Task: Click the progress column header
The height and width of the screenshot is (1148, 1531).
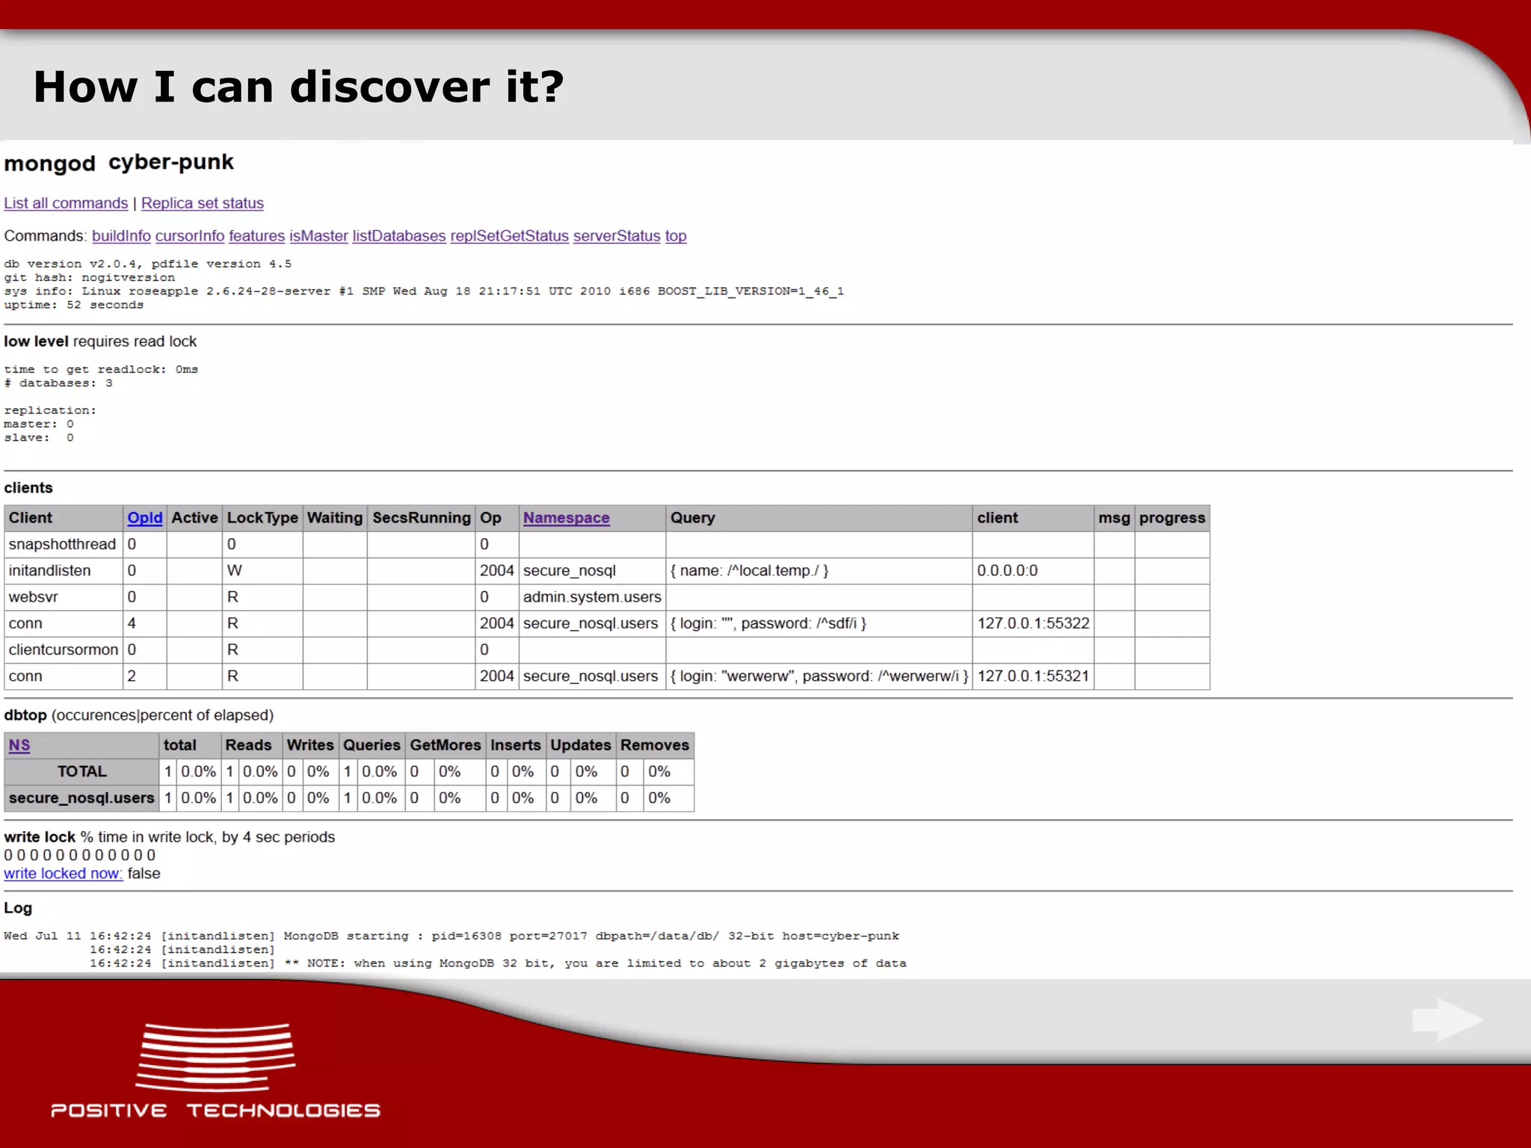Action: click(x=1172, y=518)
